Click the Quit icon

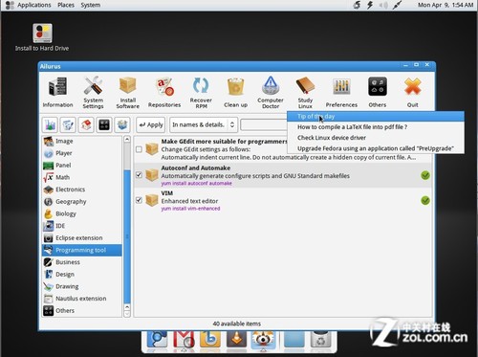tap(412, 92)
